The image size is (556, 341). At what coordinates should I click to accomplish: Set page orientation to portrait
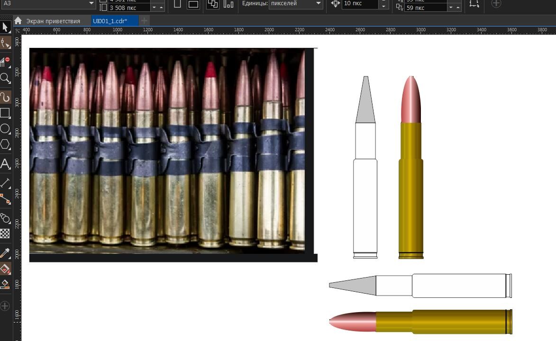(x=178, y=3)
